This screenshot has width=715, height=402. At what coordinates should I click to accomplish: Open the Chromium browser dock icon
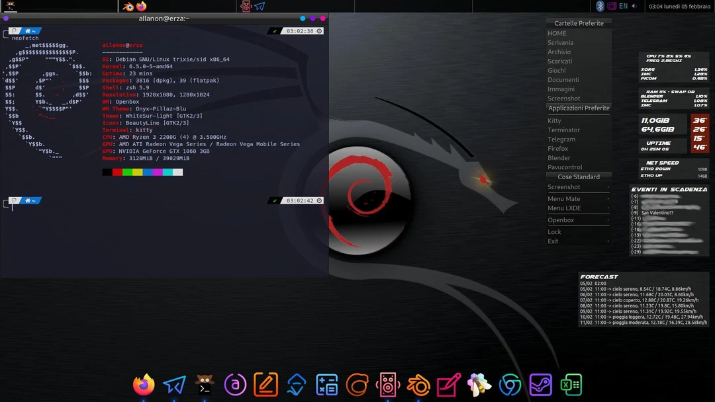coord(509,383)
